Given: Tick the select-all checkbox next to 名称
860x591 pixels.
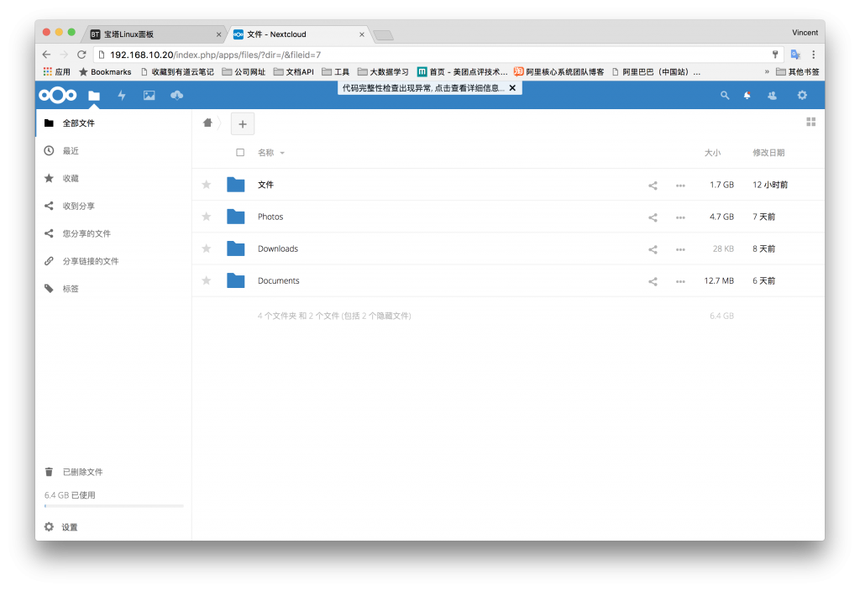Looking at the screenshot, I should coord(240,153).
